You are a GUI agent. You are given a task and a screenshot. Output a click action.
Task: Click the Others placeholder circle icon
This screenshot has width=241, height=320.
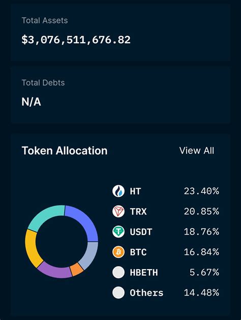pos(118,293)
